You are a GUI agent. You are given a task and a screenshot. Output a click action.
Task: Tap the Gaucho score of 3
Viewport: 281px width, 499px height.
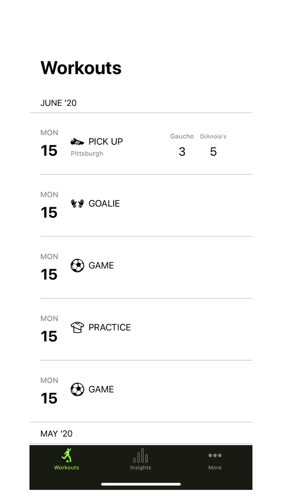[x=182, y=152]
